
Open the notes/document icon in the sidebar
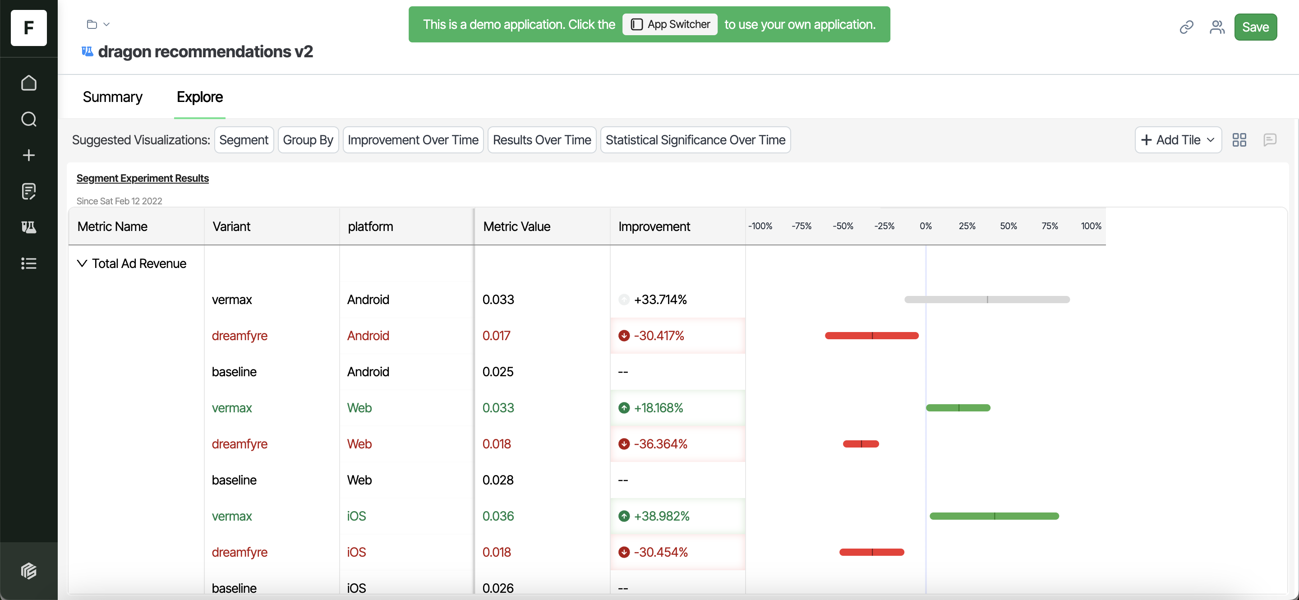[x=29, y=191]
